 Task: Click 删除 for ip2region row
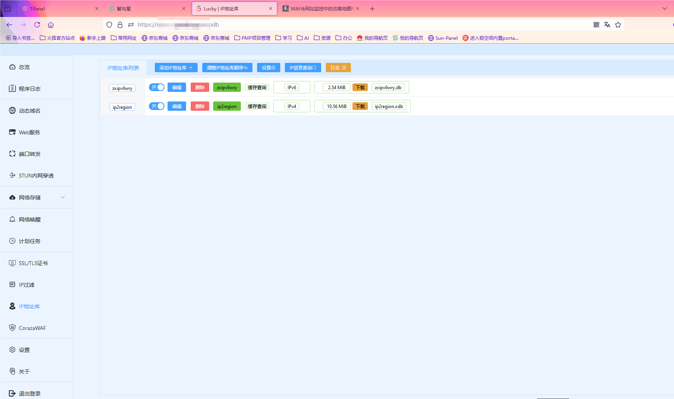click(200, 106)
